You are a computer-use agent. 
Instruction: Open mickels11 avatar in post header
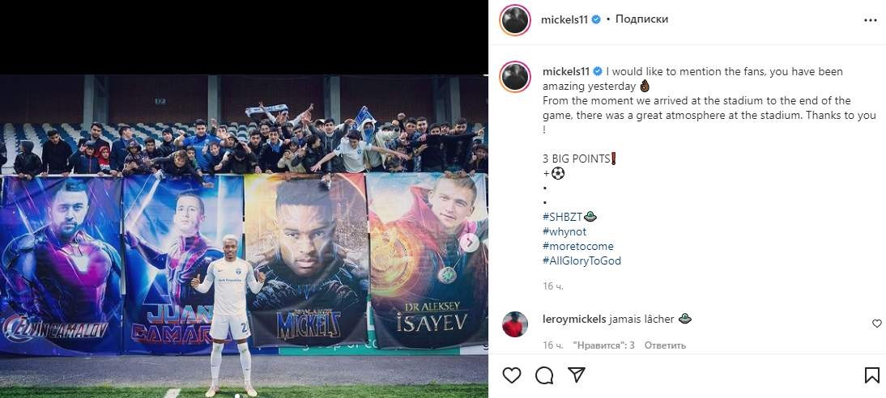coord(515,20)
